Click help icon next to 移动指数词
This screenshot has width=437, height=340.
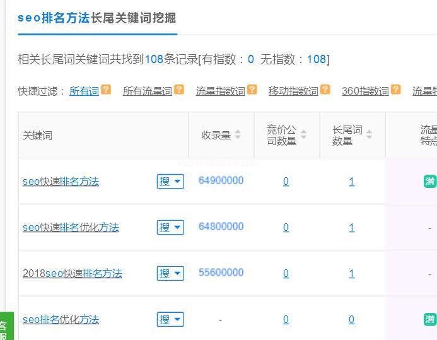[325, 90]
